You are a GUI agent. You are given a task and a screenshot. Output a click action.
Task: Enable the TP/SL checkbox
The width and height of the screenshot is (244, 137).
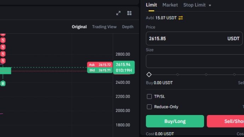[149, 96]
